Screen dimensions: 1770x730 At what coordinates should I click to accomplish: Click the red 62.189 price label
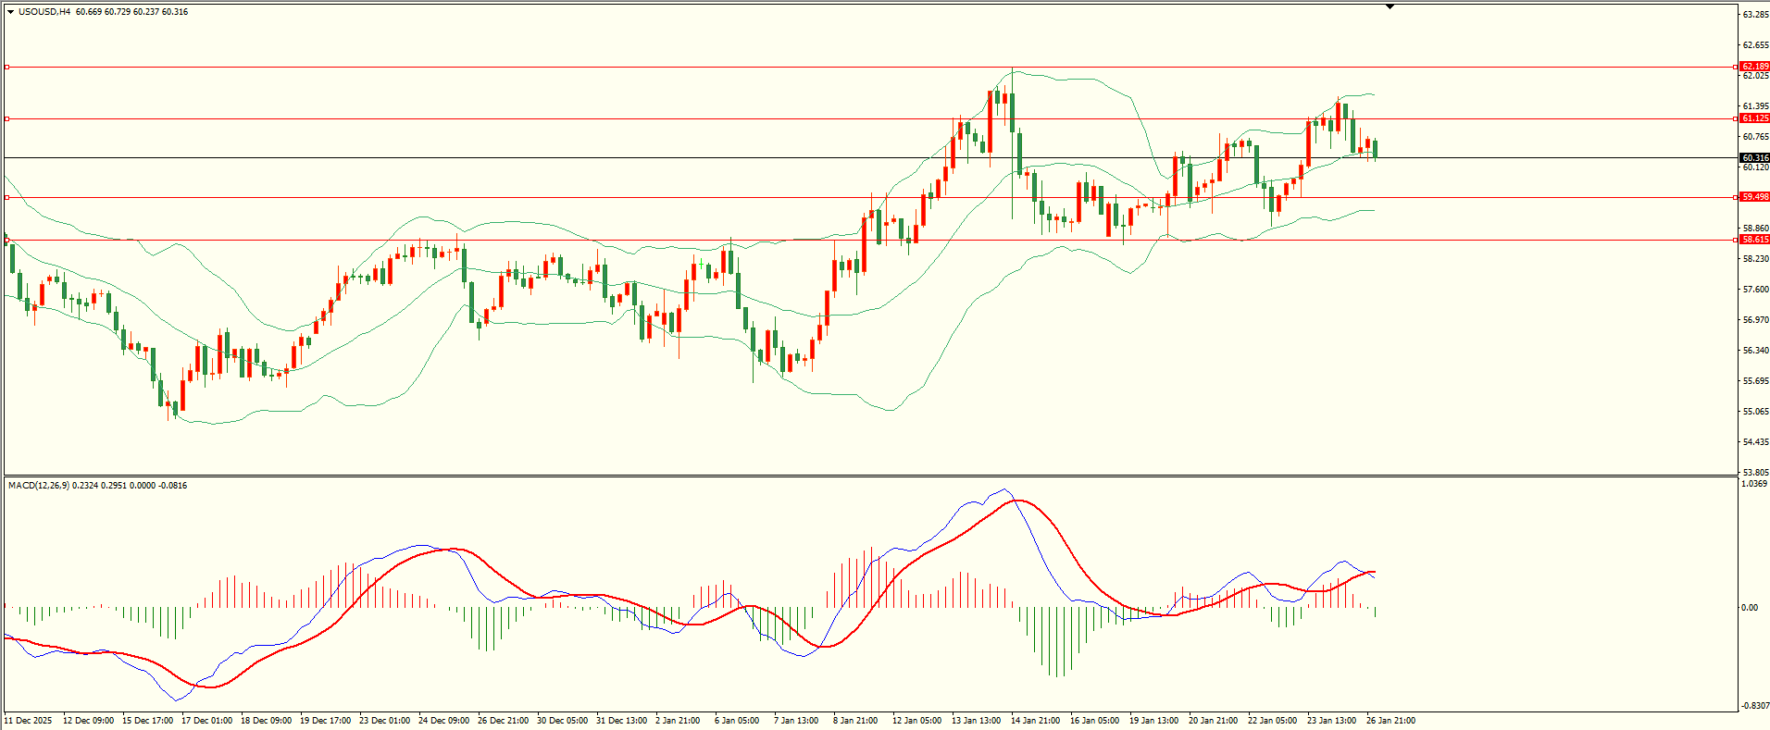[1754, 67]
